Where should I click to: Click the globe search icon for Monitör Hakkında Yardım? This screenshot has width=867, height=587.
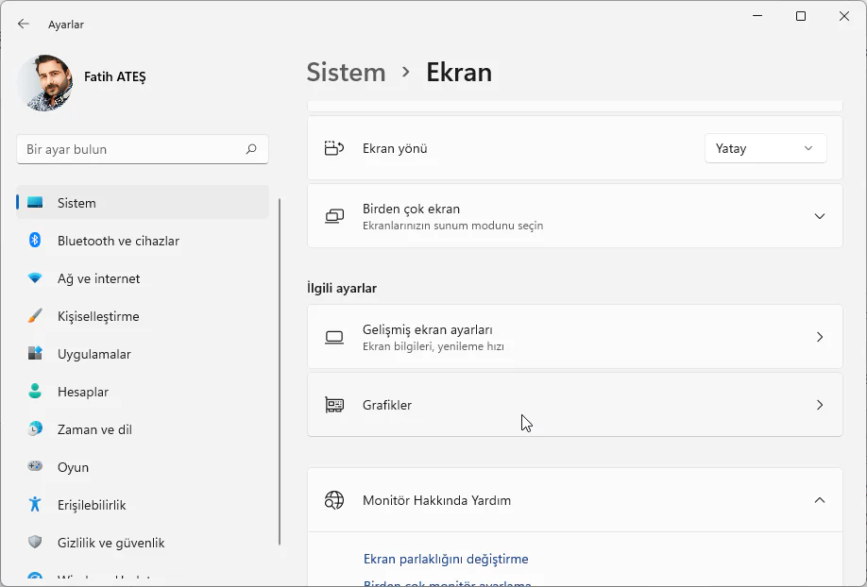tap(334, 500)
